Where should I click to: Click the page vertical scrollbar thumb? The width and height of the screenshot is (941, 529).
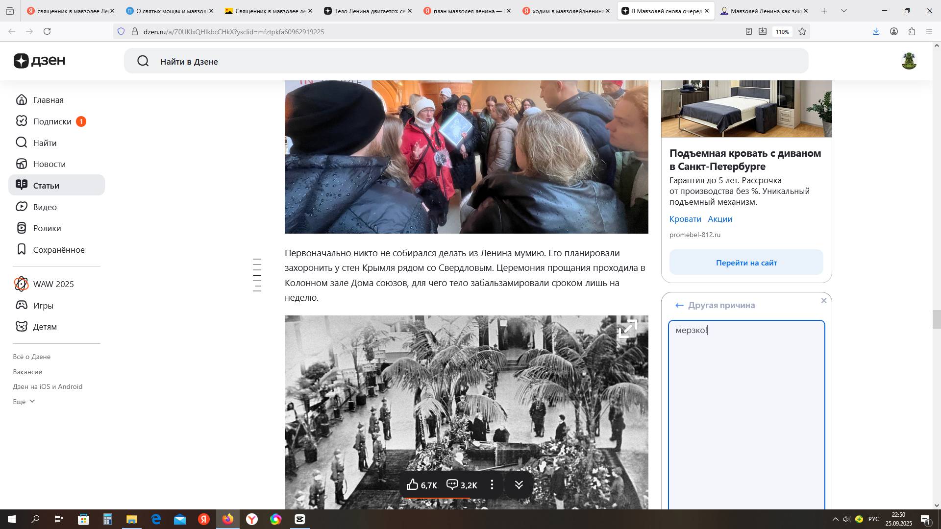tap(936, 319)
